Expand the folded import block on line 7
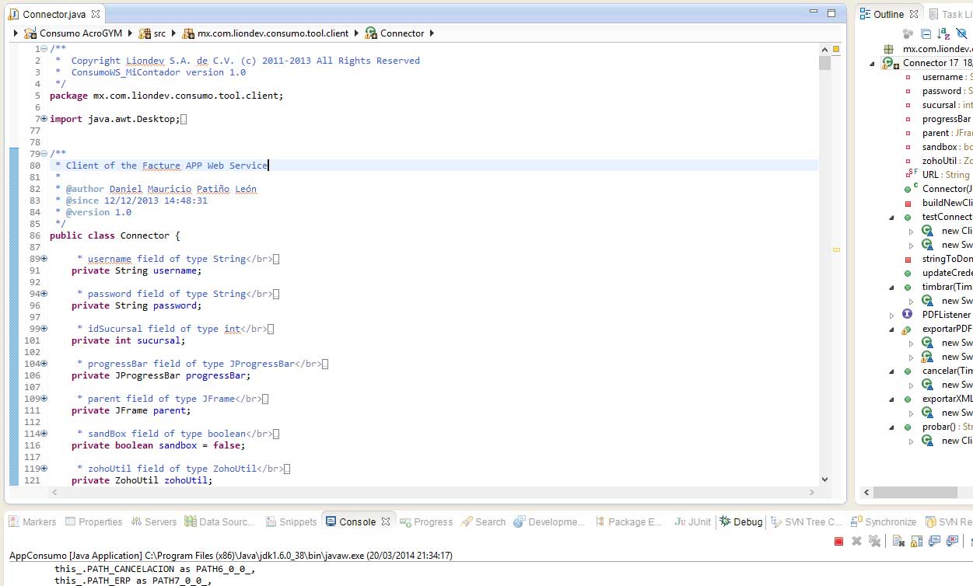The width and height of the screenshot is (973, 586). 44,119
